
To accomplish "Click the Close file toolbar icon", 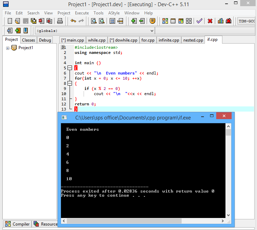I will point(41,21).
